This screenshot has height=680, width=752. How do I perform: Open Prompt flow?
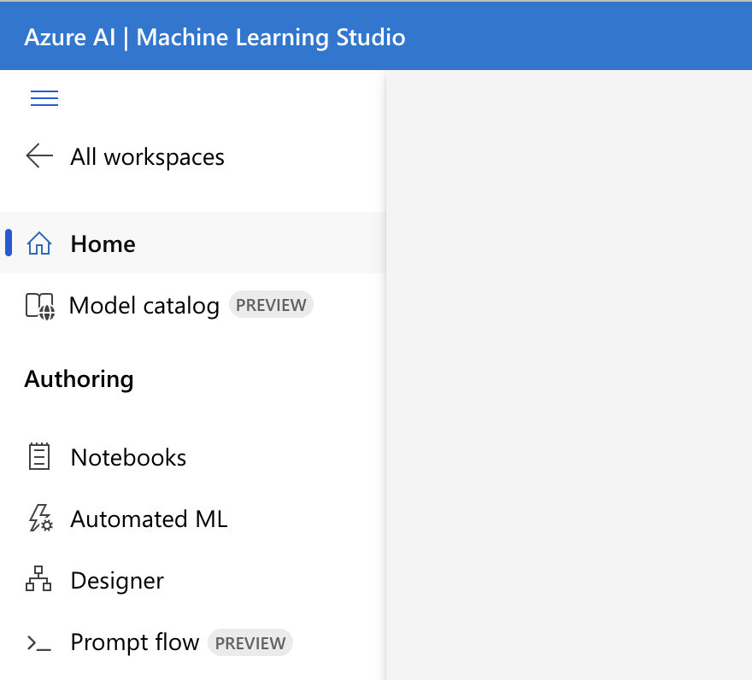coord(134,642)
